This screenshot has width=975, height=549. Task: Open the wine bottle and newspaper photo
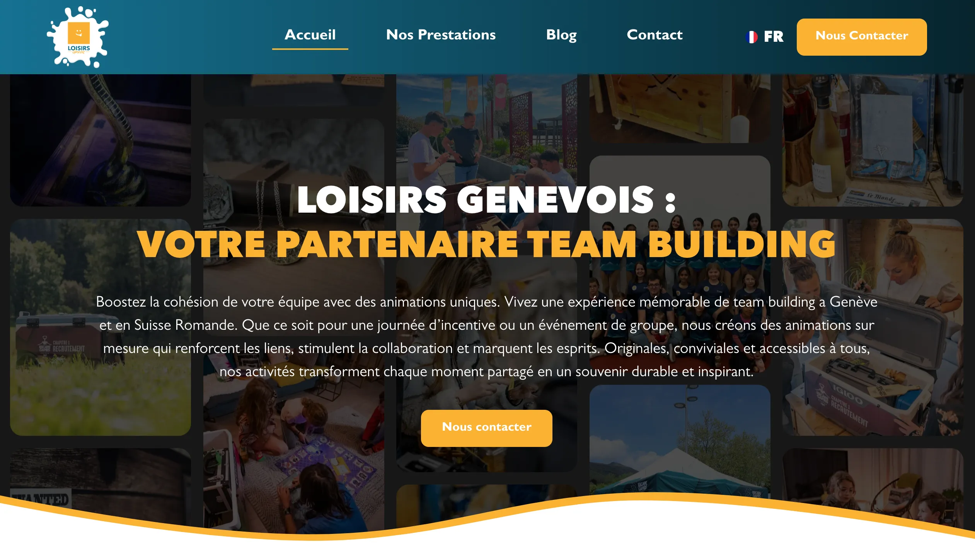[x=873, y=140]
